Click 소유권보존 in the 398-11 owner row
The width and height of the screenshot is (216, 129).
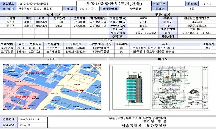coord(53,48)
